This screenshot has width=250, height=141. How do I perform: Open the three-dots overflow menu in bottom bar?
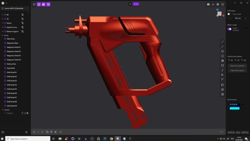tap(222, 132)
